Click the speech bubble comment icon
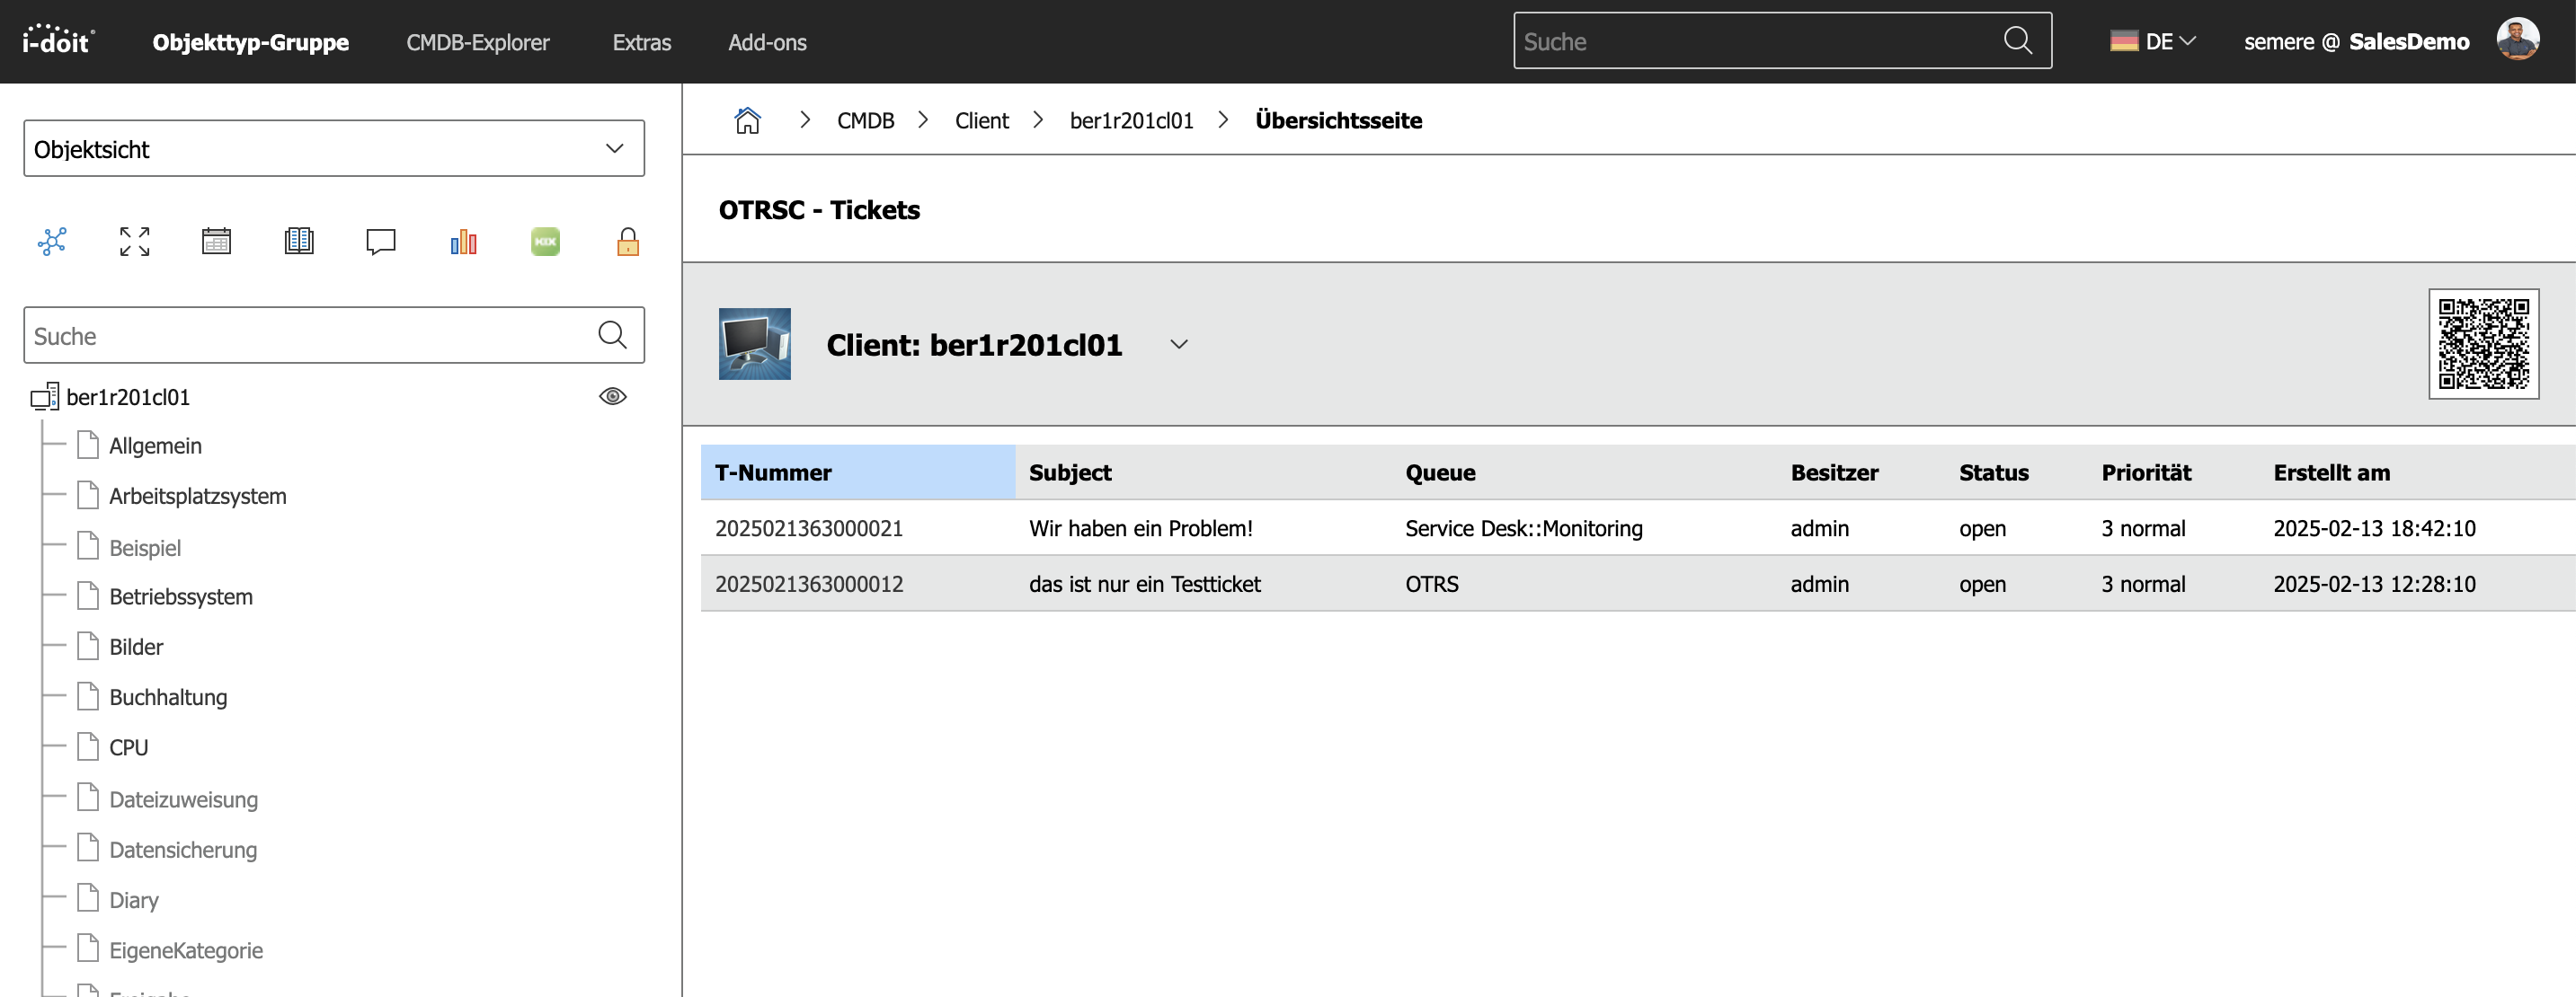The width and height of the screenshot is (2576, 997). 381,242
